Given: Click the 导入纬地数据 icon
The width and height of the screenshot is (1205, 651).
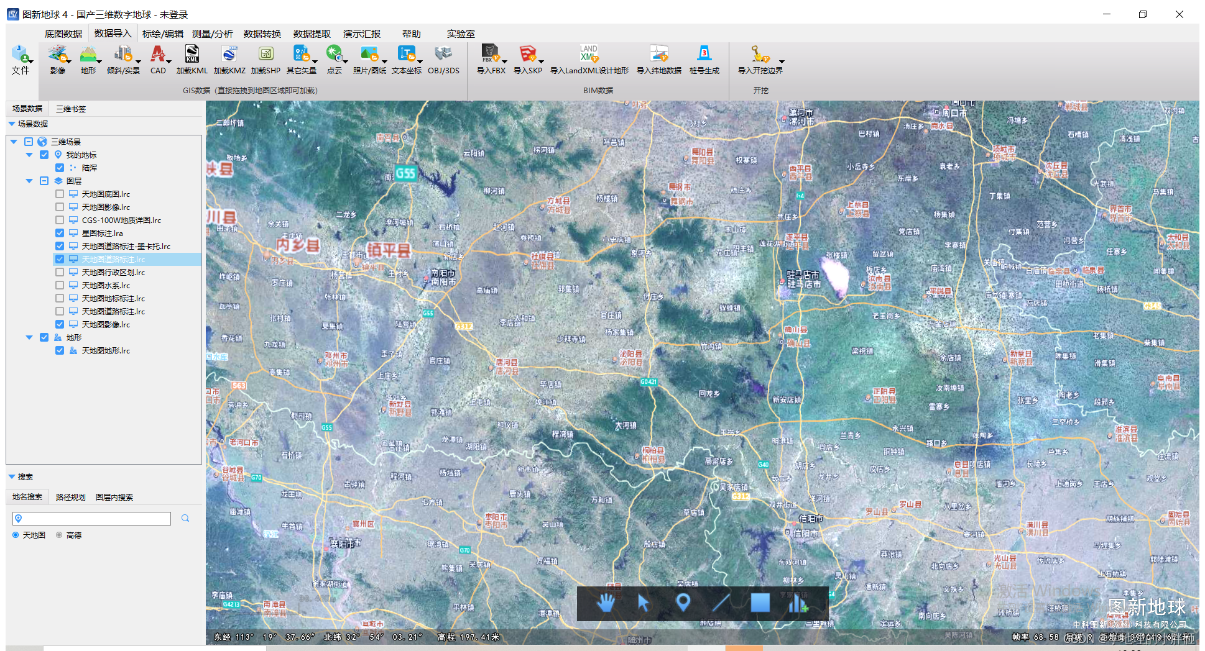Looking at the screenshot, I should (659, 54).
